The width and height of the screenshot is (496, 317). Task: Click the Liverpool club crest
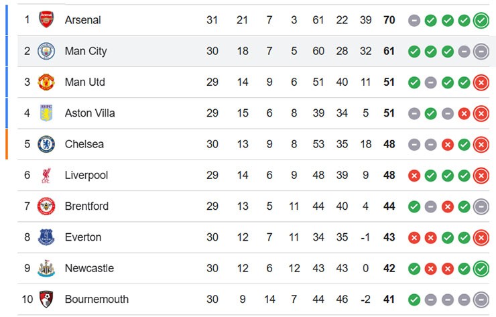point(46,175)
